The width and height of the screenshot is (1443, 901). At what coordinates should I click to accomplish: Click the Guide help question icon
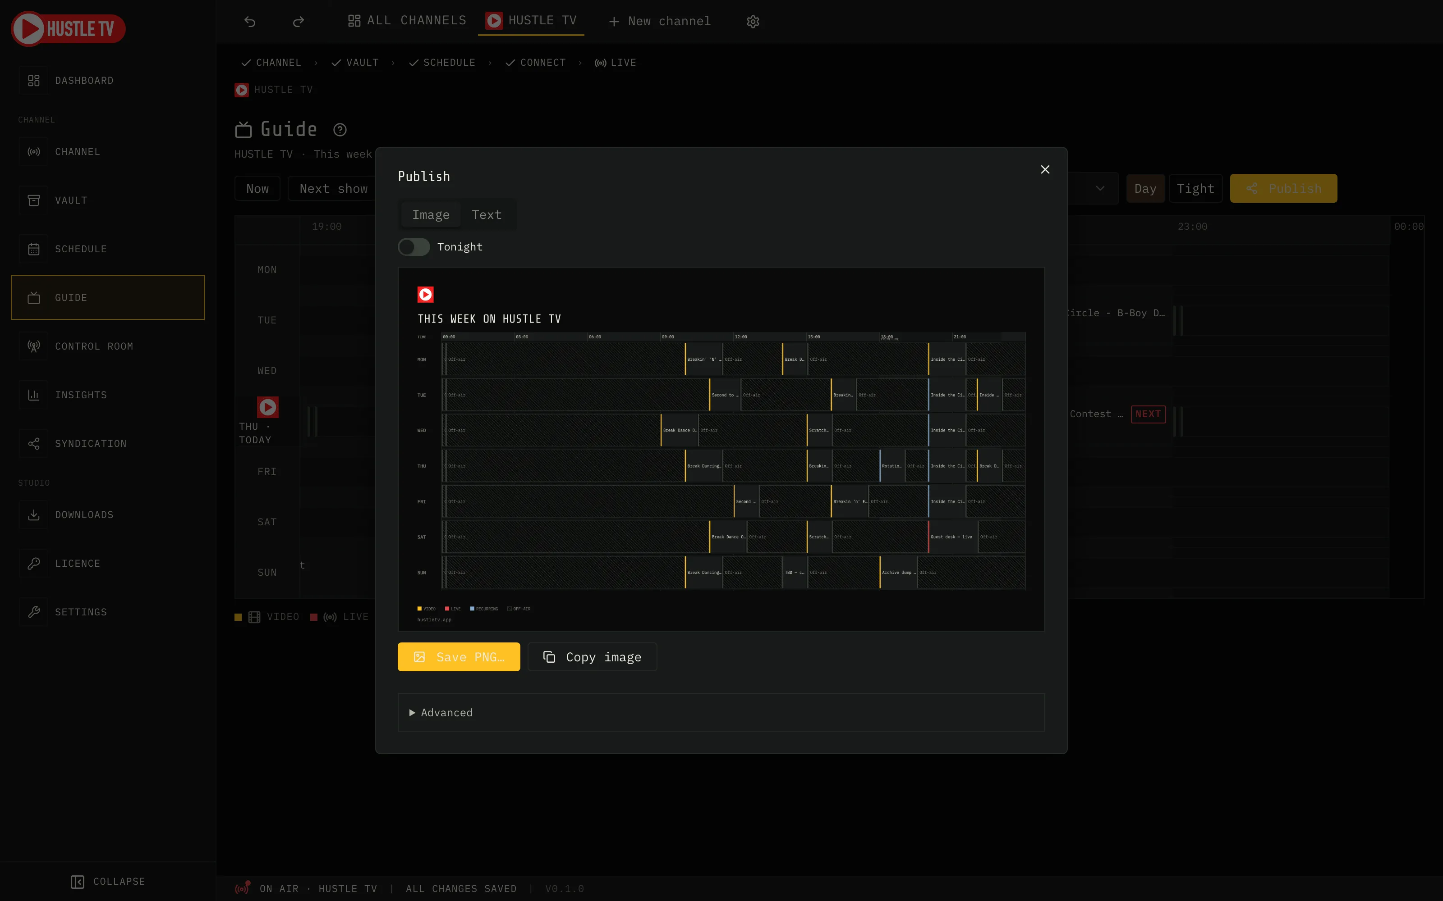pos(340,130)
